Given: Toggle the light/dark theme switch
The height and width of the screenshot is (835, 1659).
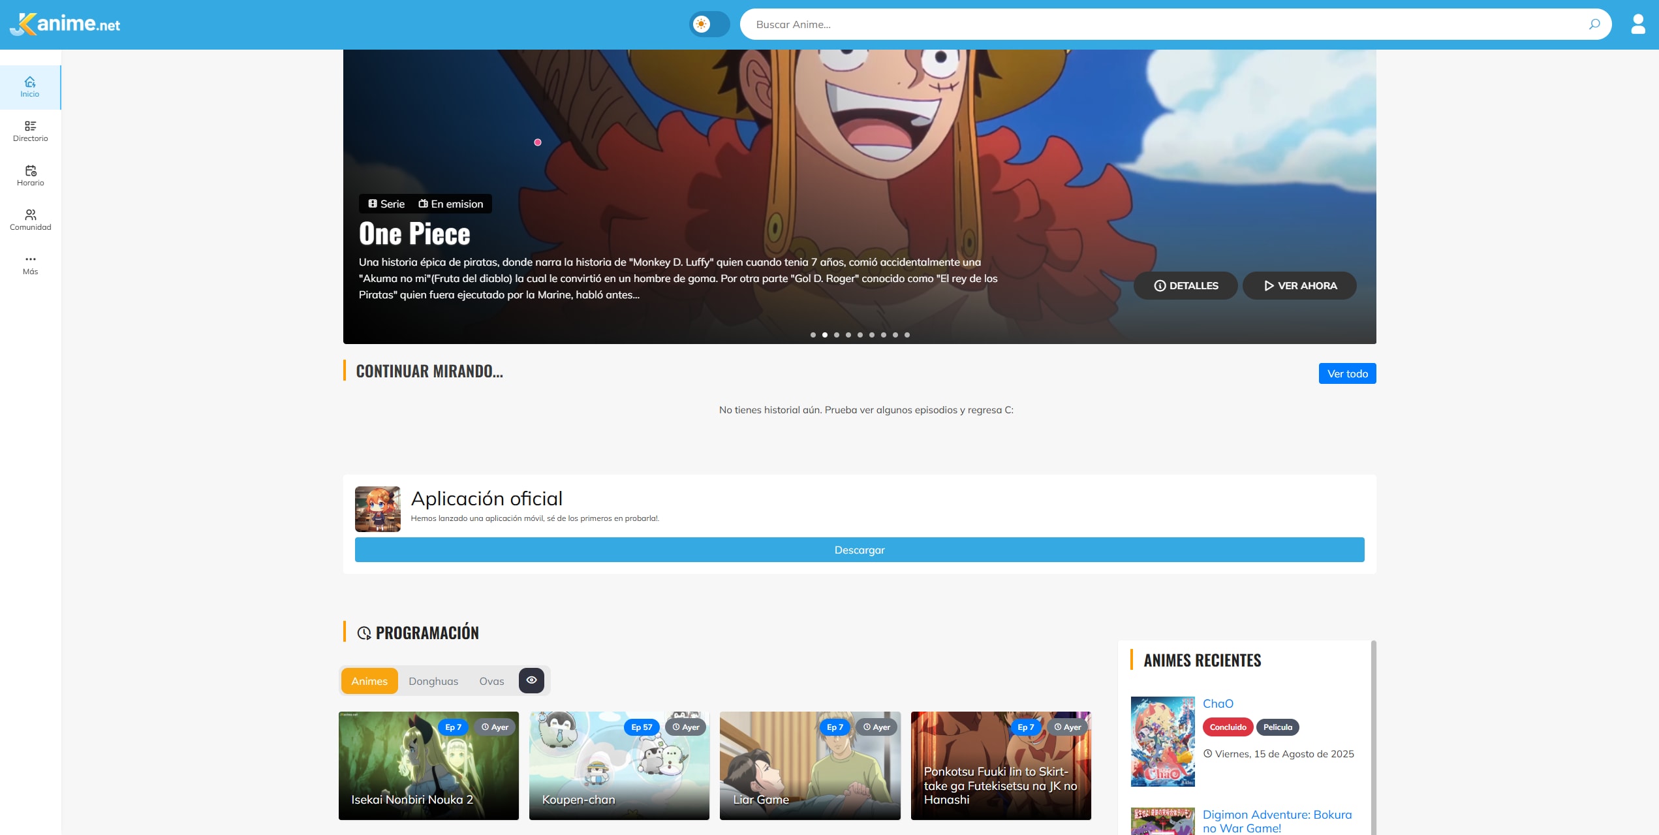Looking at the screenshot, I should click(x=709, y=24).
